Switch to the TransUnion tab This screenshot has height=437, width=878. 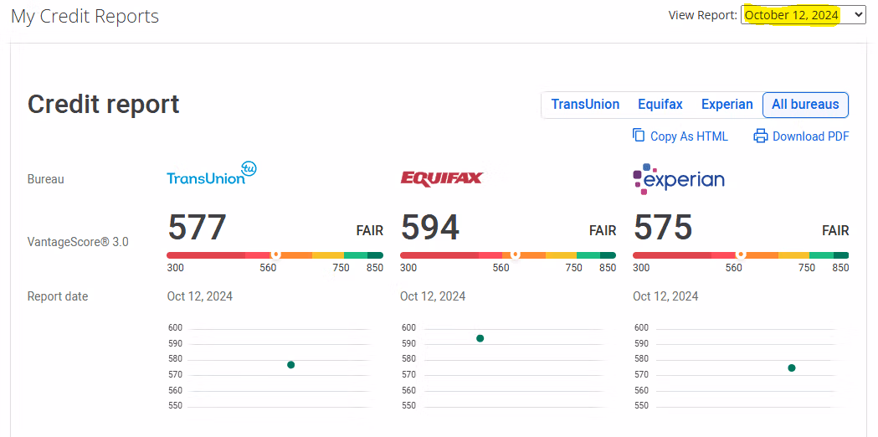[x=585, y=105]
